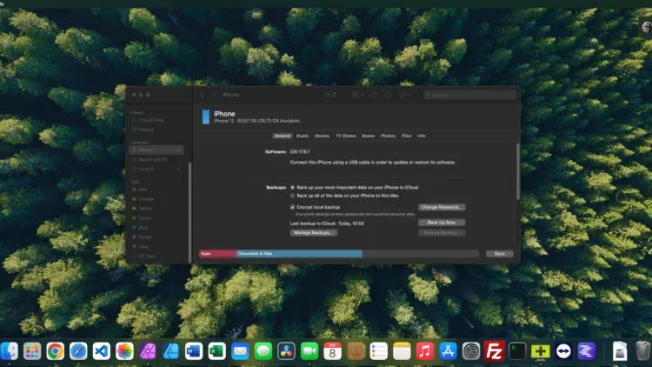
Task: Click Documents & Data storage segment
Action: click(299, 253)
